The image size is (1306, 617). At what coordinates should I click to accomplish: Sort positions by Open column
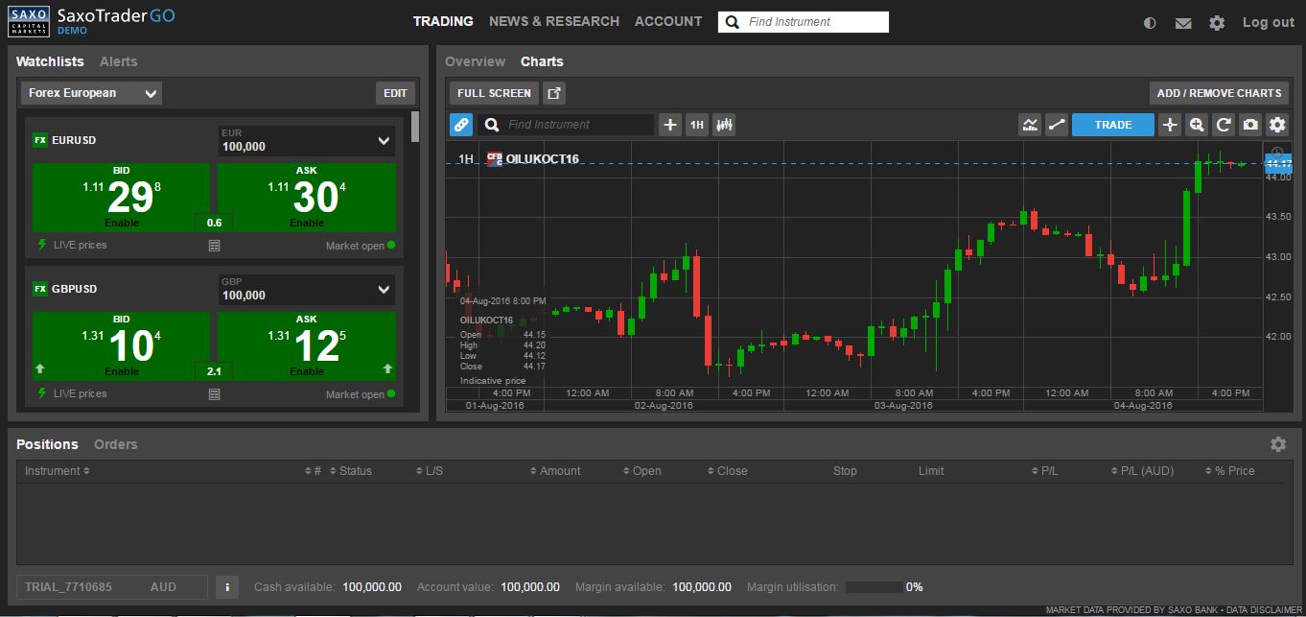641,471
